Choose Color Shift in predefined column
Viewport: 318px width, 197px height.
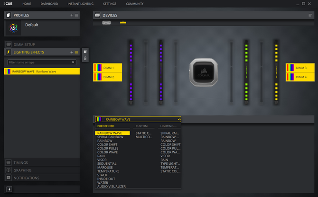click(107, 144)
